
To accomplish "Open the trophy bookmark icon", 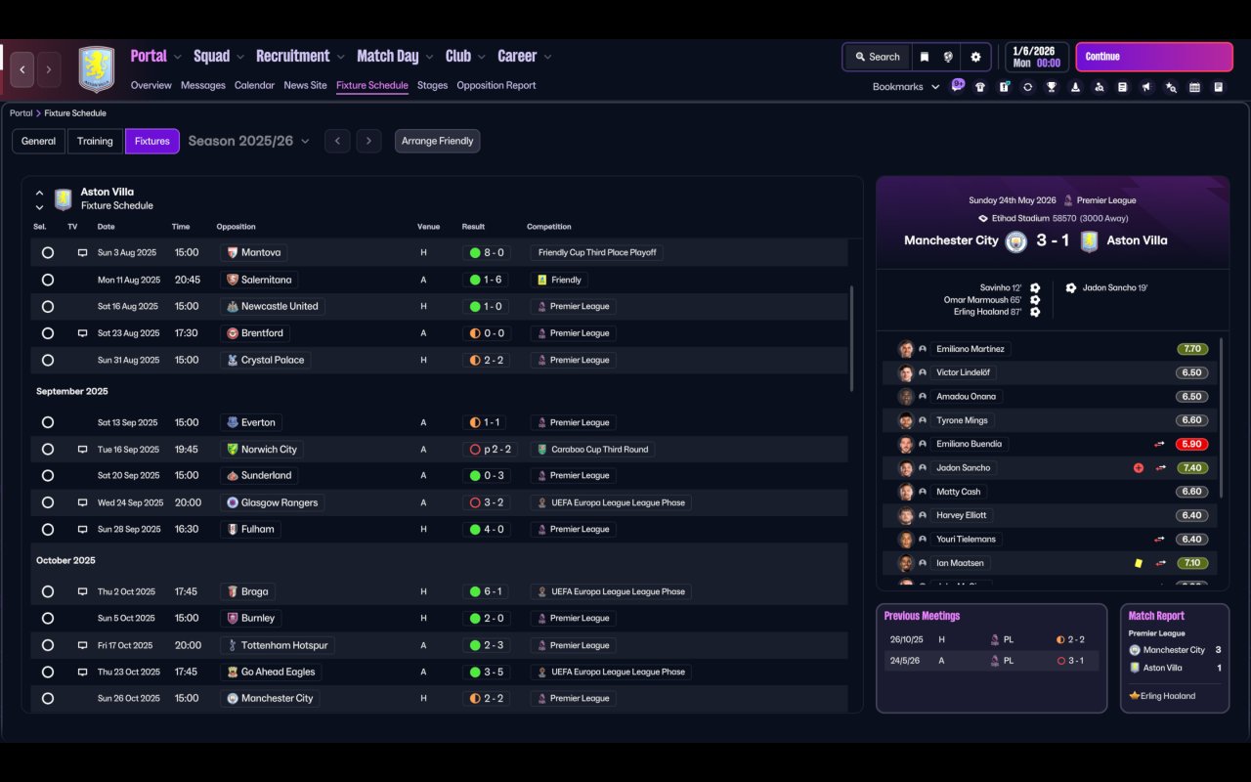I will pyautogui.click(x=1052, y=87).
